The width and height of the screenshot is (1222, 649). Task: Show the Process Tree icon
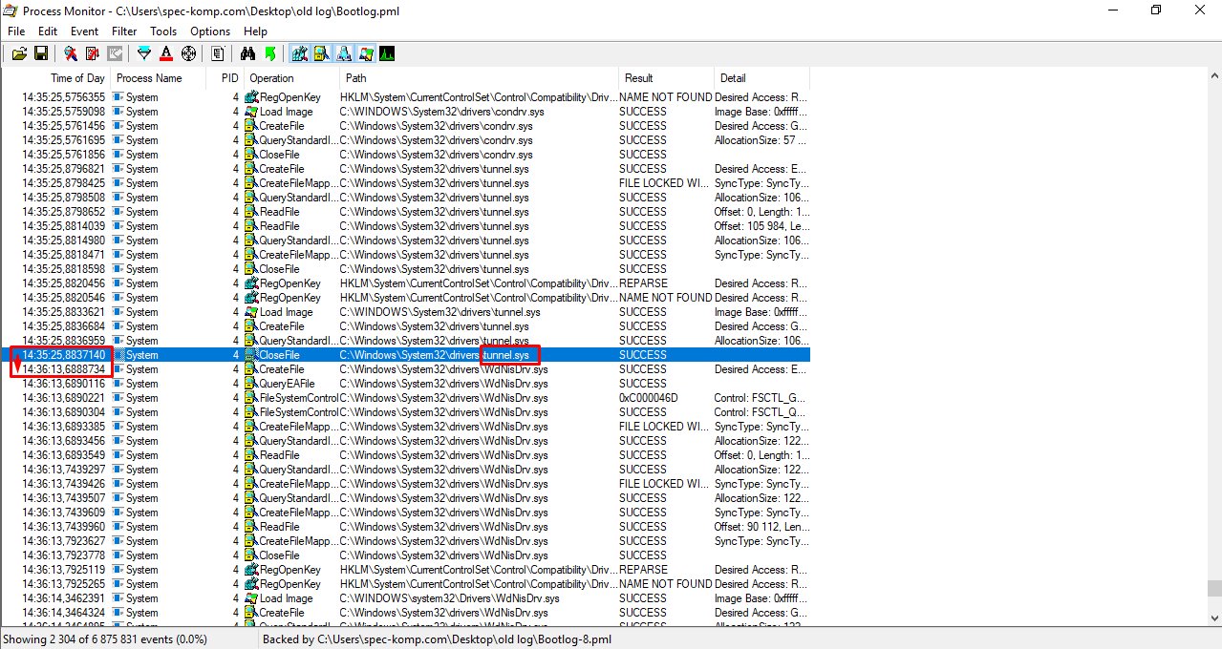[218, 54]
